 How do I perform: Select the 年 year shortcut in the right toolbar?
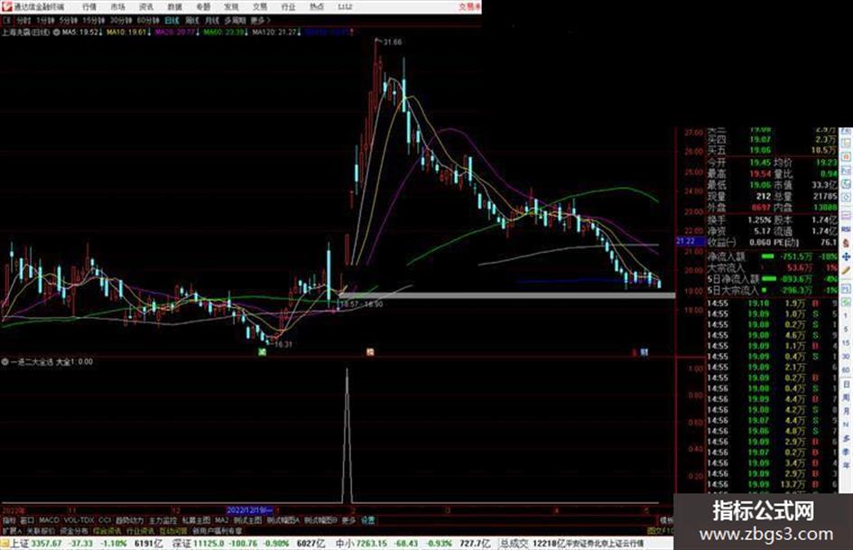pos(846,464)
